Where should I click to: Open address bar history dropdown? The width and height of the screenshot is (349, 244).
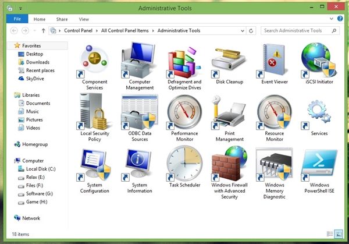click(243, 31)
